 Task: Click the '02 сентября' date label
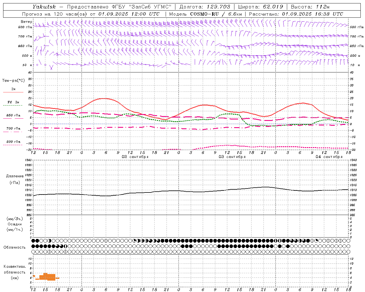click(135, 157)
